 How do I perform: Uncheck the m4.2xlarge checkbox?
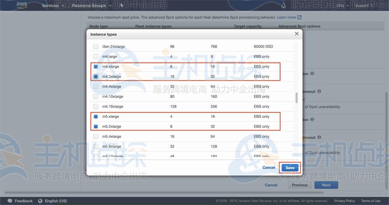96,77
